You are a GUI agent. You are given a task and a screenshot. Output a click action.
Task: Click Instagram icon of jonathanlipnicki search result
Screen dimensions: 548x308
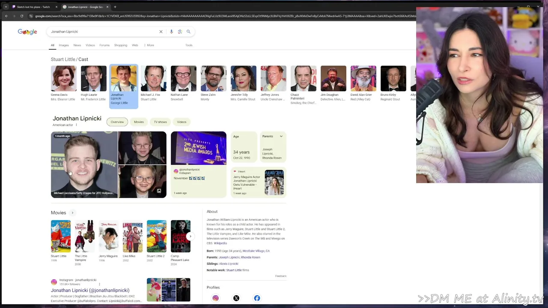54,282
